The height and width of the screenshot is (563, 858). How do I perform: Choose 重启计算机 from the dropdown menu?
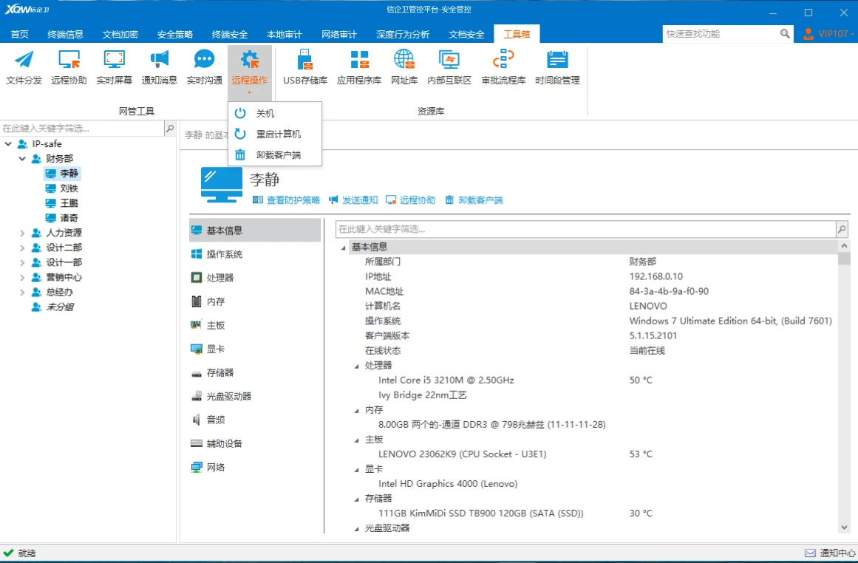tap(275, 134)
